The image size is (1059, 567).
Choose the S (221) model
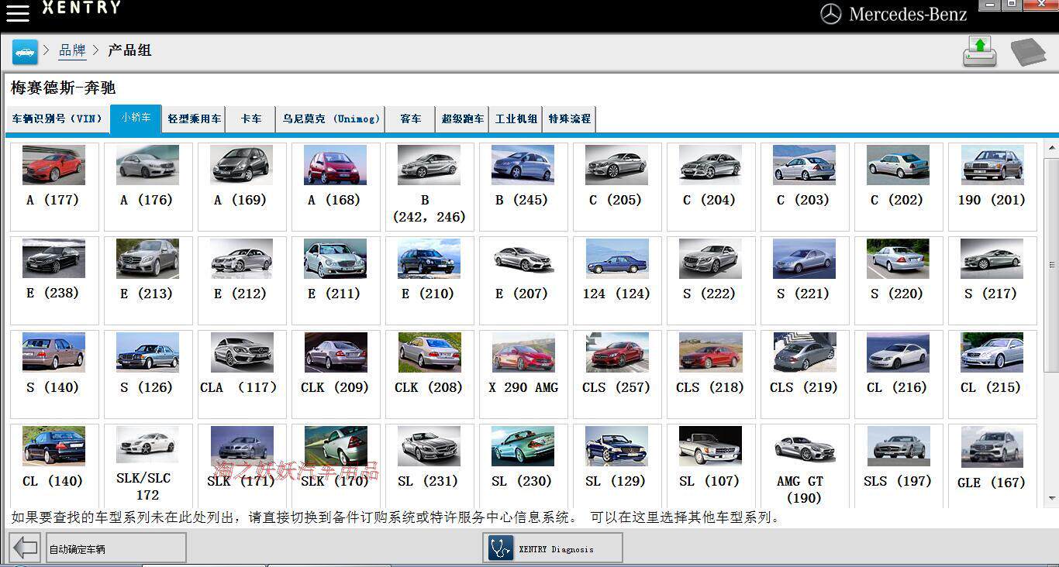point(805,280)
